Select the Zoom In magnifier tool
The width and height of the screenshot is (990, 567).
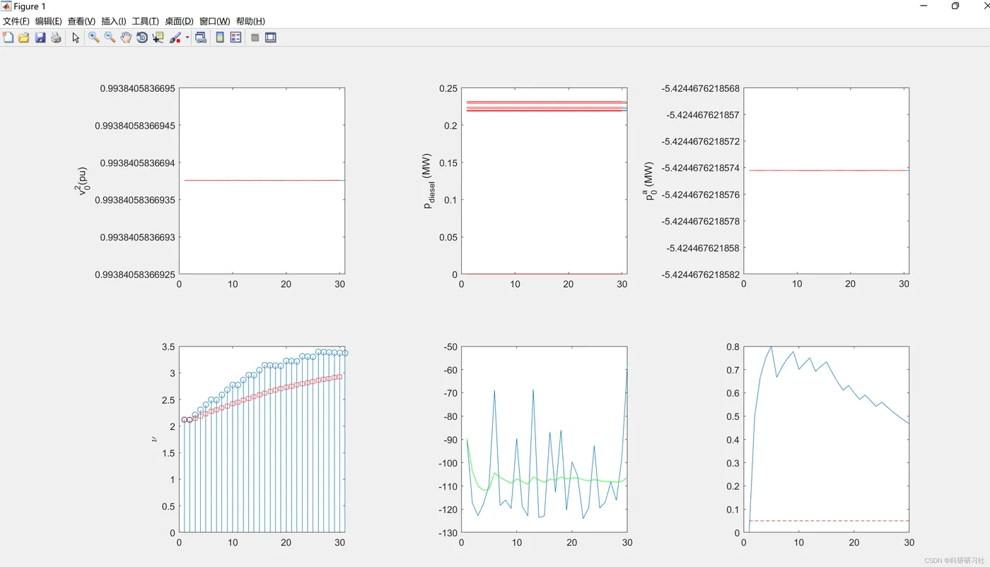click(x=93, y=37)
